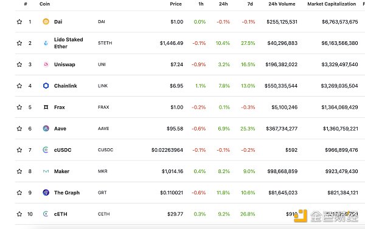Click the Aave ghost logo
Viewport: 365px width, 229px height.
(x=46, y=128)
